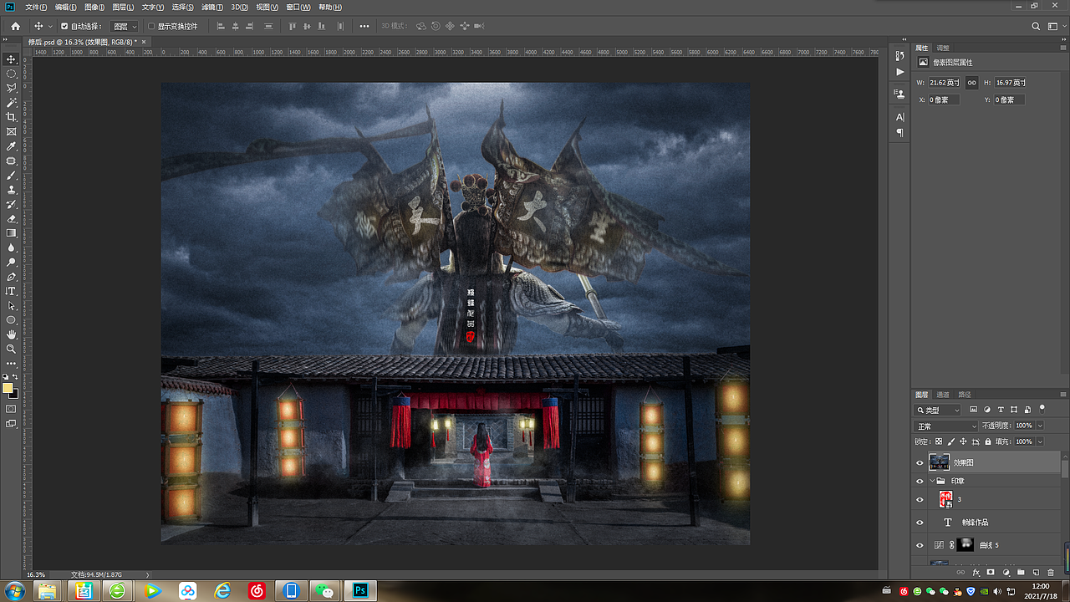
Task: Collapse the 印章 group
Action: point(932,481)
